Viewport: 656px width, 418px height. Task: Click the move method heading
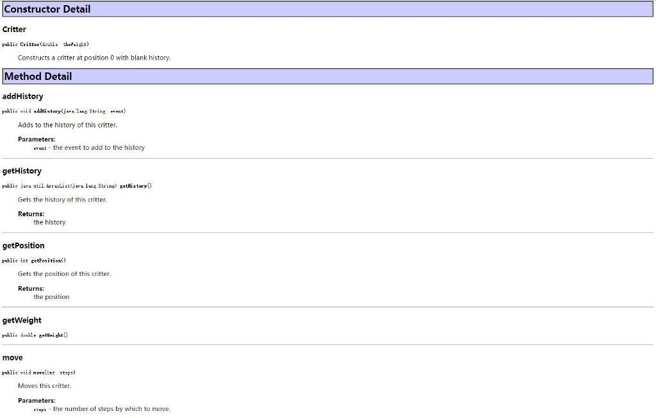(13, 358)
